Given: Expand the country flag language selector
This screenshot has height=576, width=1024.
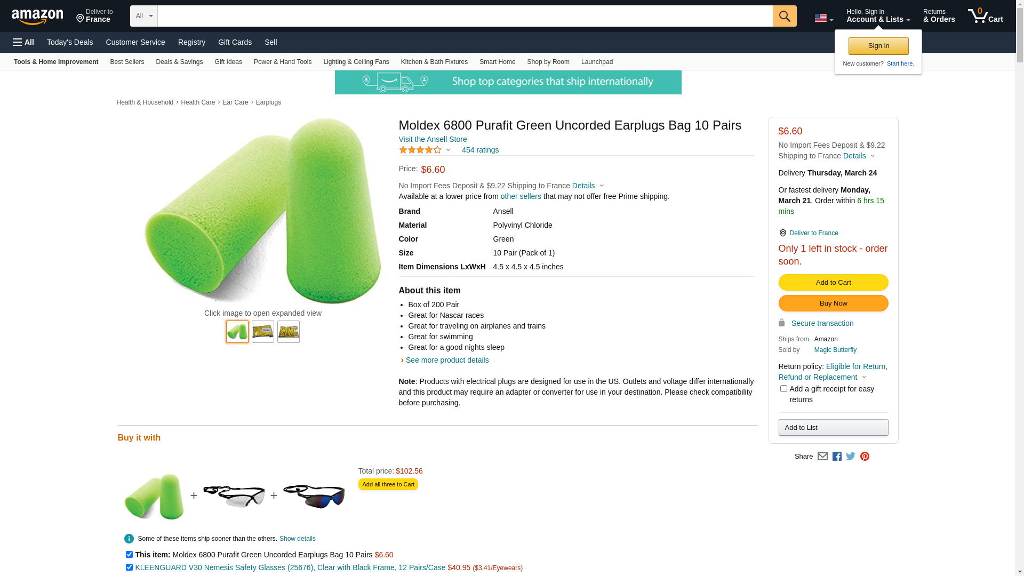Looking at the screenshot, I should click(823, 19).
